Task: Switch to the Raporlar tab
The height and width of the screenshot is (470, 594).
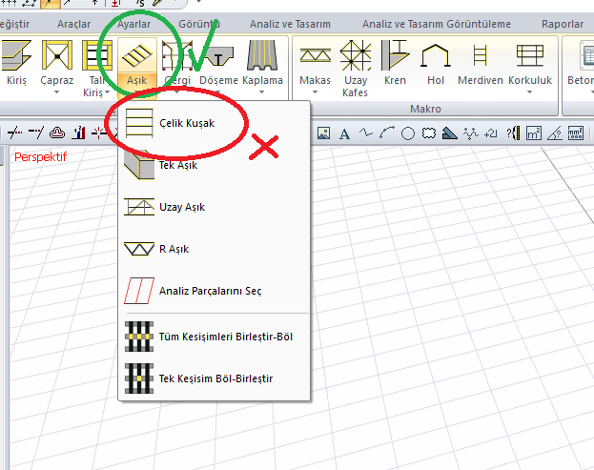Action: pyautogui.click(x=563, y=23)
